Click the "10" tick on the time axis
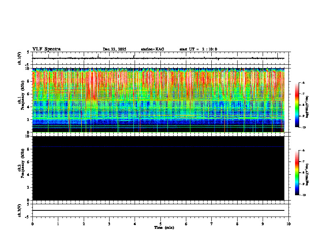The width and height of the screenshot is (325, 251). pos(288,224)
